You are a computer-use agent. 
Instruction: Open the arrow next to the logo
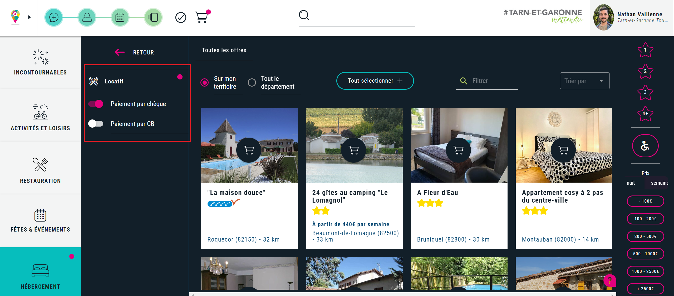(29, 17)
